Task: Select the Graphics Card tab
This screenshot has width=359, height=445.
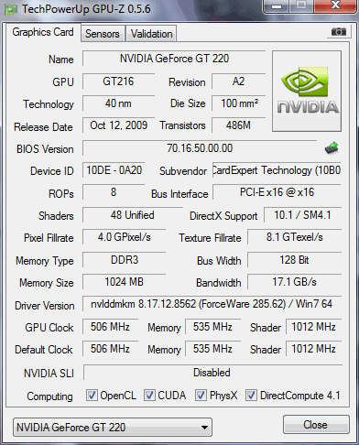Action: coord(43,32)
